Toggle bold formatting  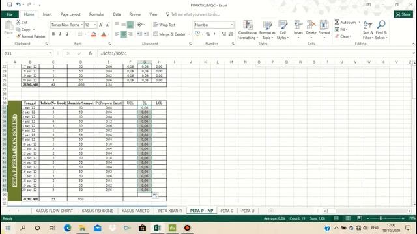coord(53,34)
